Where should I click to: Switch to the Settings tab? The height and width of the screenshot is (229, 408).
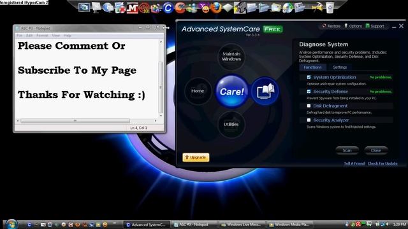tap(340, 67)
